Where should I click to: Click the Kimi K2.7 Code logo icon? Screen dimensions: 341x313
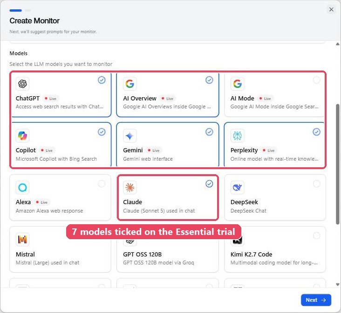pos(237,241)
